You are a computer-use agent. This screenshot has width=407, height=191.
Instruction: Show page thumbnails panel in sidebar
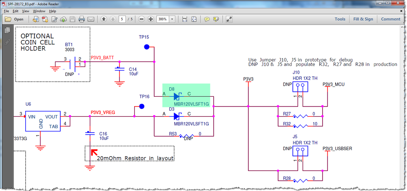(x=7, y=30)
